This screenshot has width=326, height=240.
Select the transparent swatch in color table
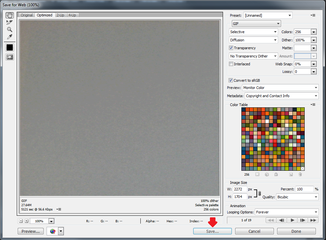(302, 168)
